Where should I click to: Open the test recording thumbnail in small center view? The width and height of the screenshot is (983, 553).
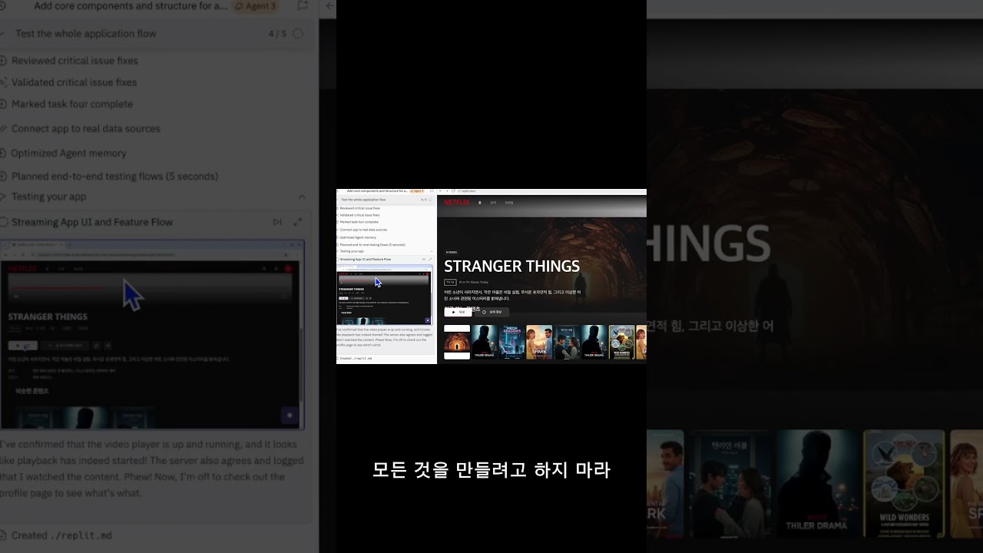coord(384,295)
